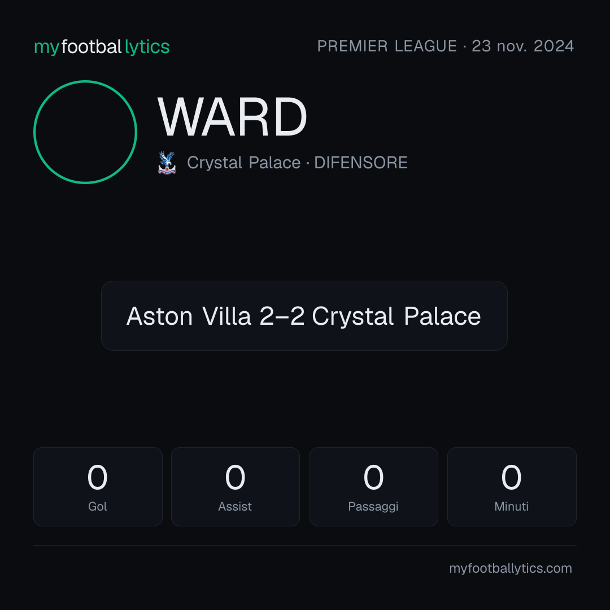Screen dimensions: 610x610
Task: Visit the myfootballytics.com footer link
Action: point(511,568)
